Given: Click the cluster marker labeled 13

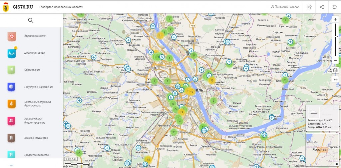Looking at the screenshot, I should (x=181, y=112).
